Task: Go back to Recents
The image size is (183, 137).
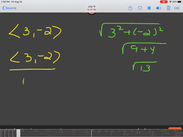Action: 9,8
